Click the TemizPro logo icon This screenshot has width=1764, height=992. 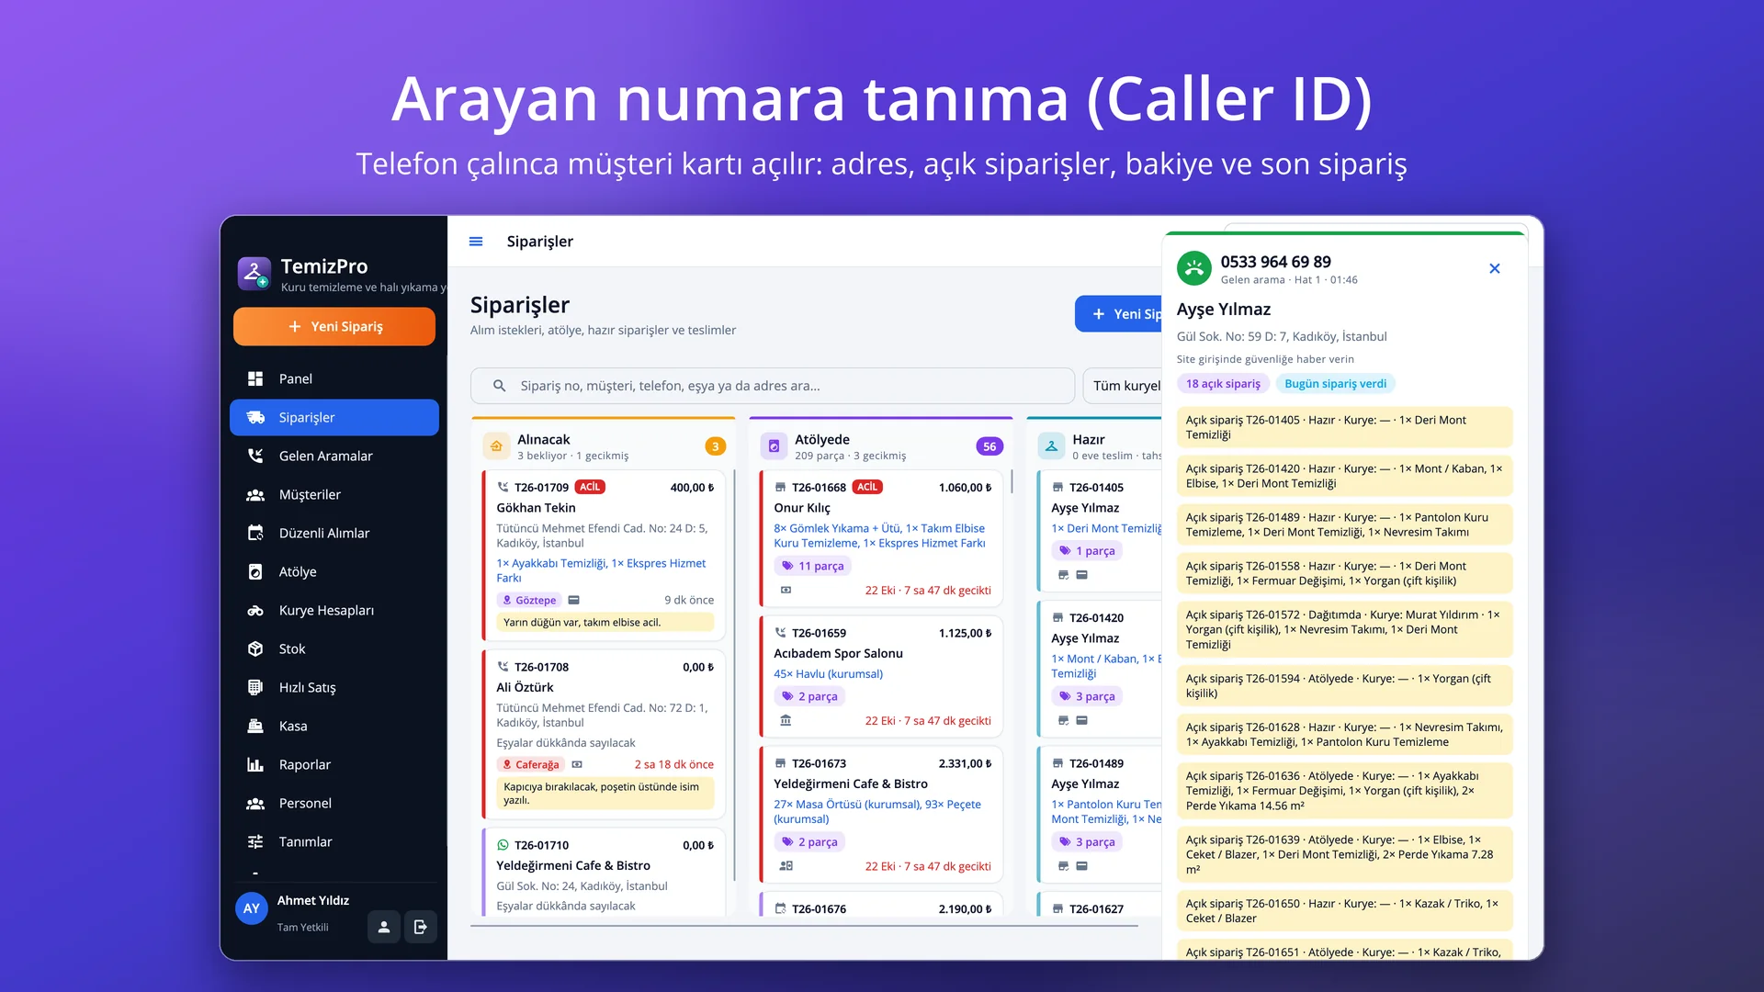pos(254,274)
